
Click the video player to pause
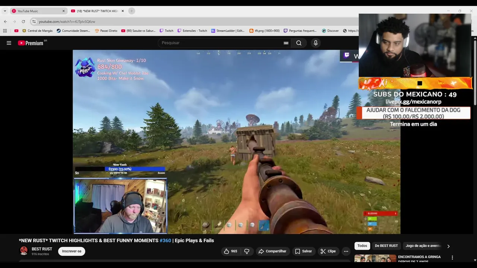click(236, 141)
